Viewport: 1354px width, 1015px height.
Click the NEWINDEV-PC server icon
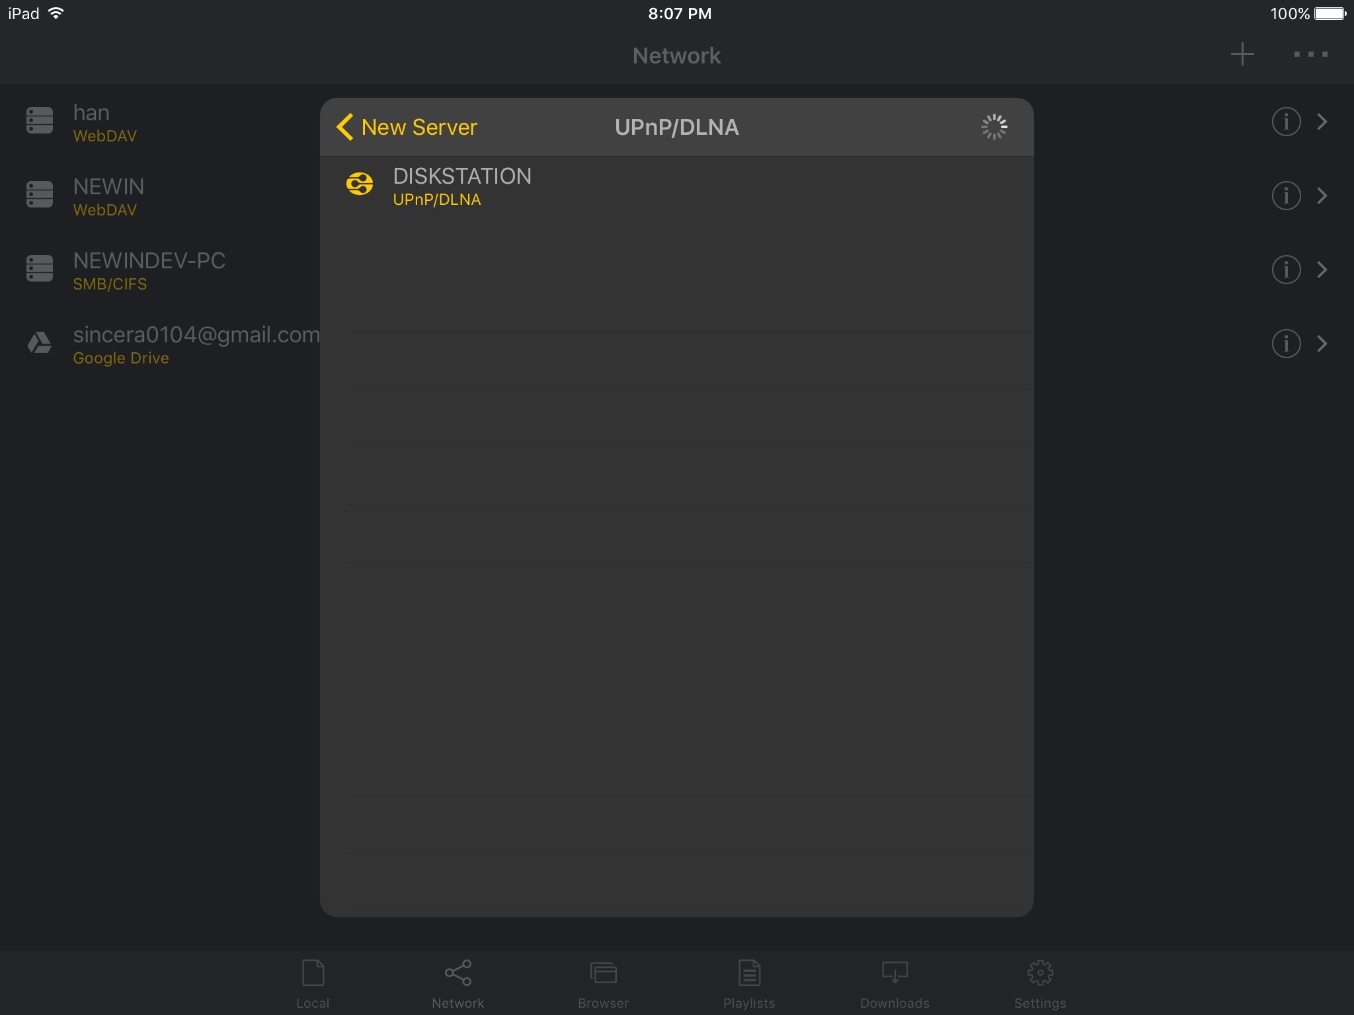40,269
